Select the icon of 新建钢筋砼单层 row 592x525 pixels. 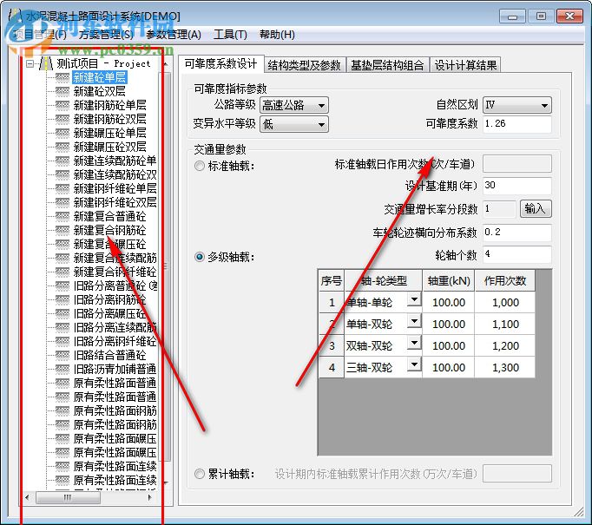tap(62, 105)
